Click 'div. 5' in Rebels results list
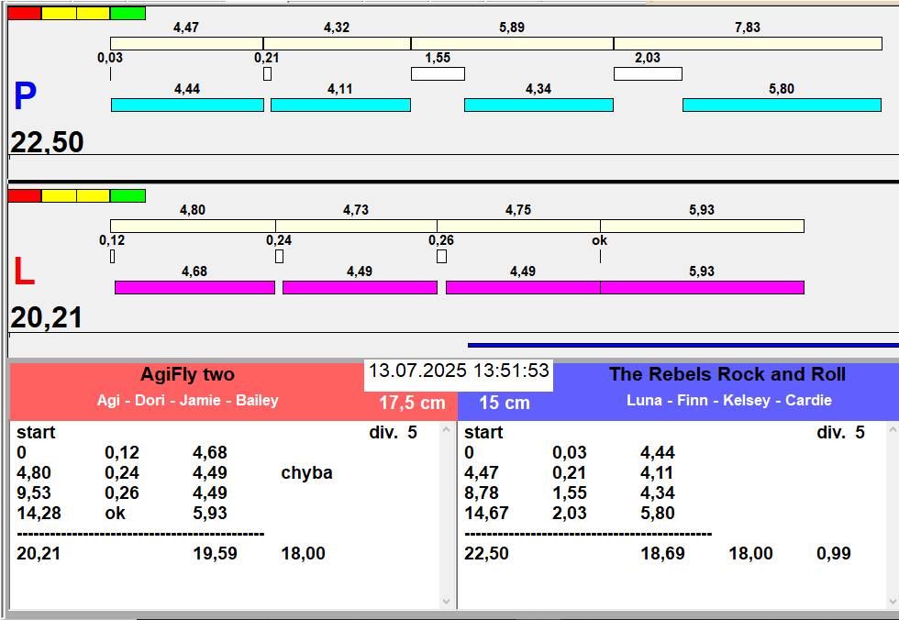Screen dimensions: 899x620 (x=841, y=432)
